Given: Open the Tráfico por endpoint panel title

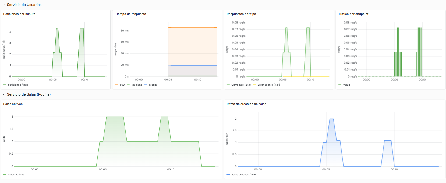Looking at the screenshot, I should pos(353,14).
